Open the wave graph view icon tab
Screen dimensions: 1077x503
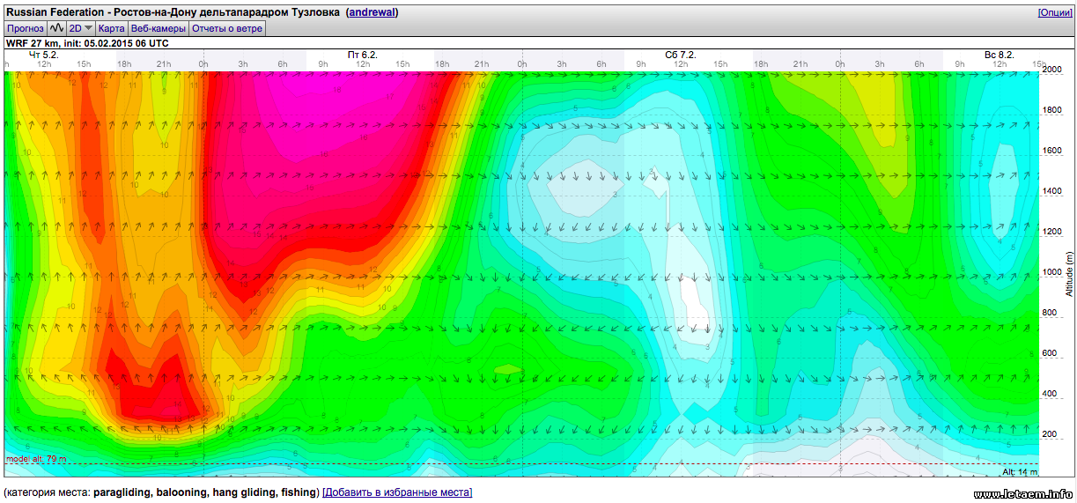pyautogui.click(x=57, y=28)
